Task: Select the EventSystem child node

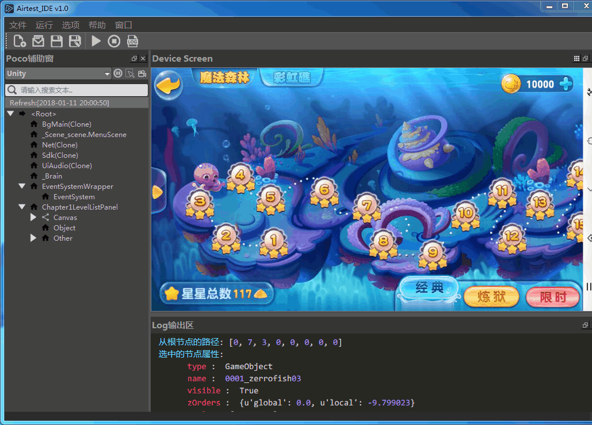Action: point(74,197)
